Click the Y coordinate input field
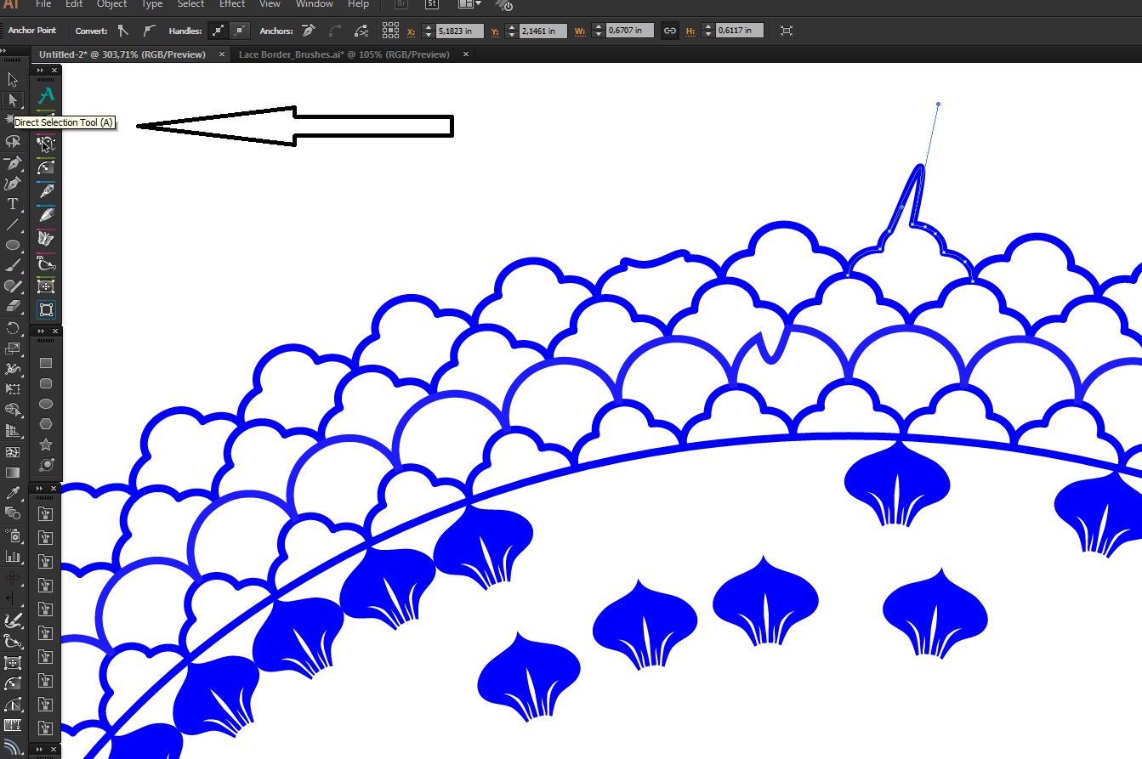 [543, 31]
